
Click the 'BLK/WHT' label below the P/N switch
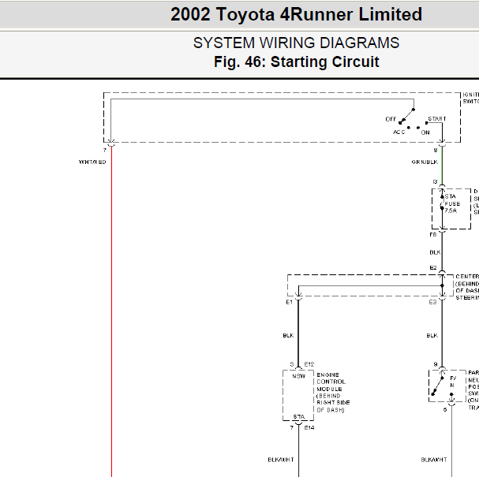tap(434, 460)
